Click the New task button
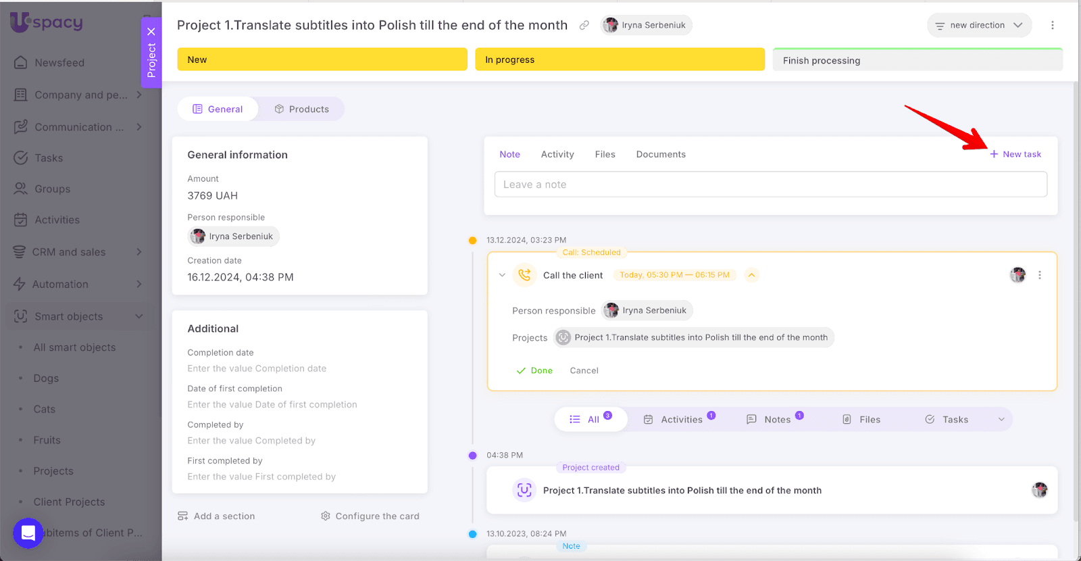The height and width of the screenshot is (561, 1081). [x=1015, y=154]
